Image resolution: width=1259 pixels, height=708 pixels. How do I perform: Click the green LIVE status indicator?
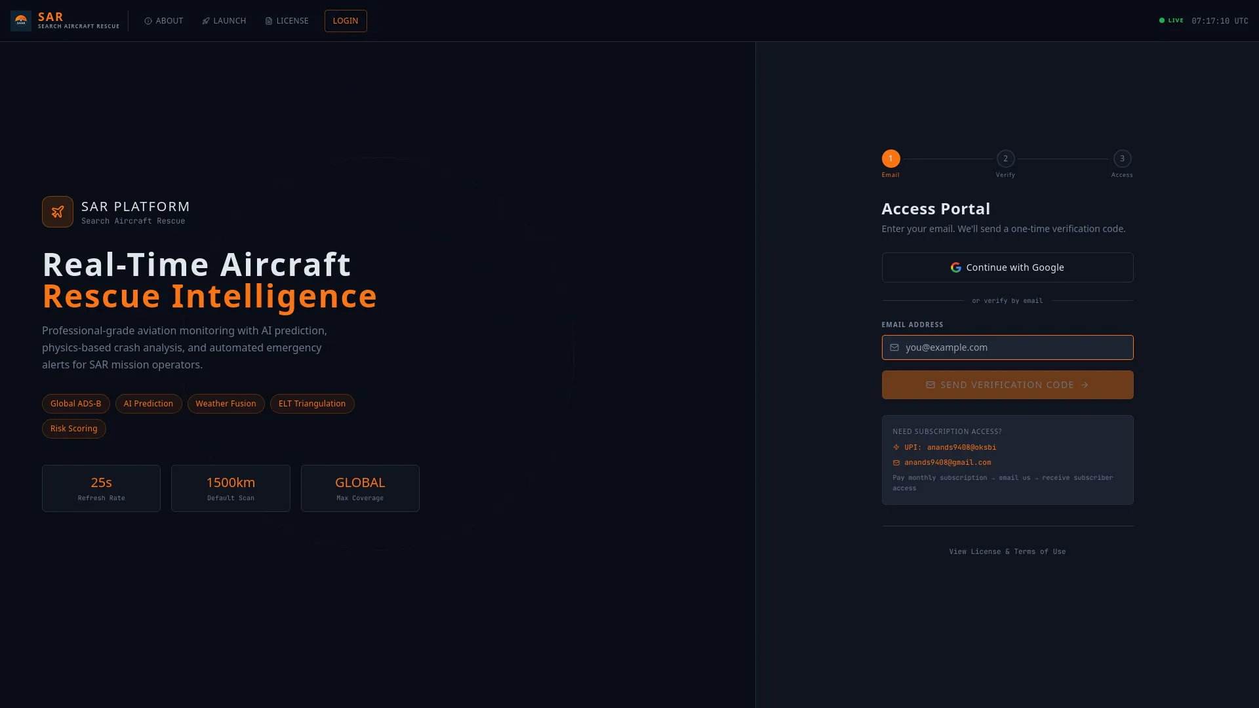[x=1171, y=20]
